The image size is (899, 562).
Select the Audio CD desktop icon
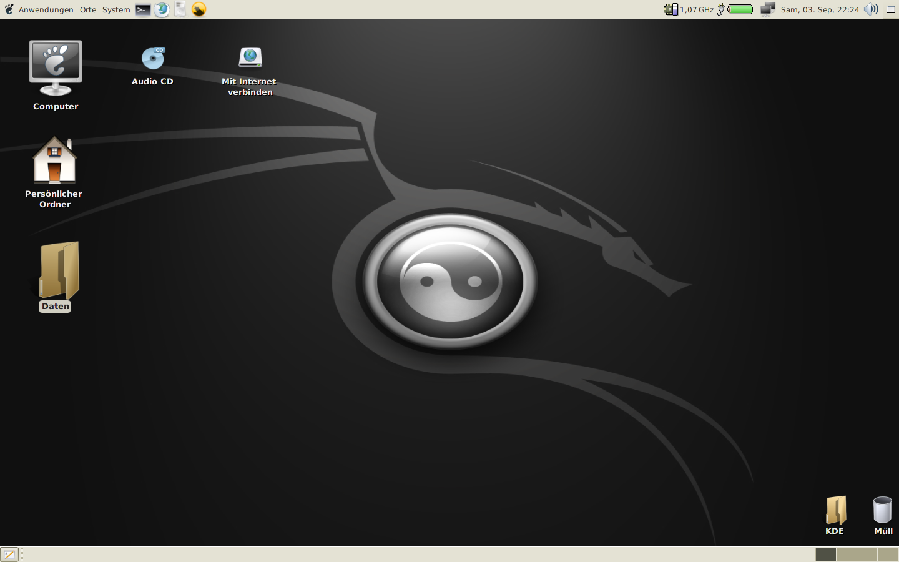pyautogui.click(x=153, y=58)
